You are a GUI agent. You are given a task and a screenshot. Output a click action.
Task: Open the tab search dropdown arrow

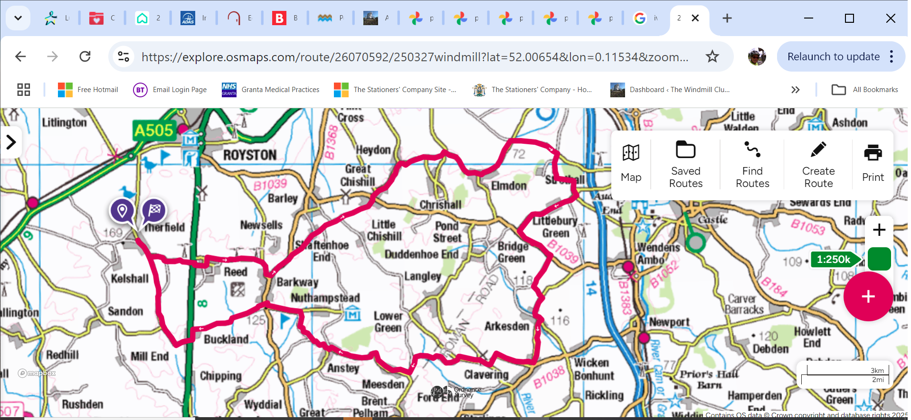tap(18, 19)
